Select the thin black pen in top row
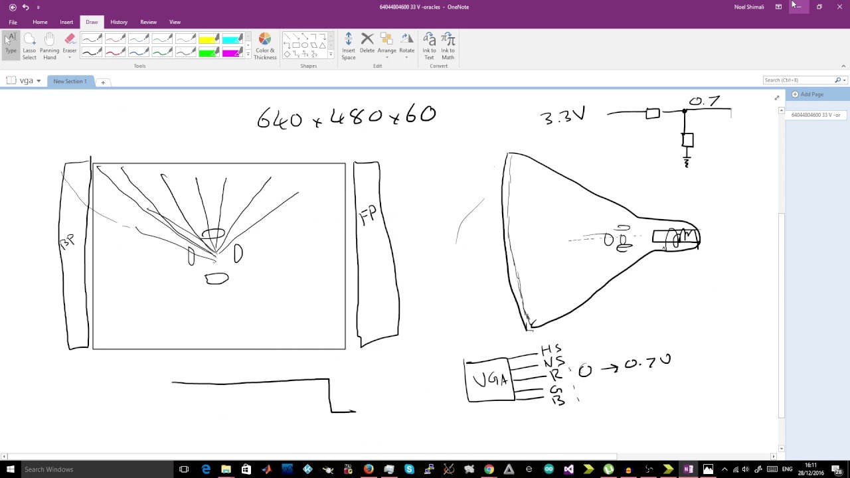The height and width of the screenshot is (478, 850). pos(92,39)
